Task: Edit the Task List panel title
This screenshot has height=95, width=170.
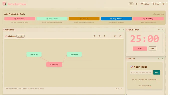Action: (x=158, y=58)
